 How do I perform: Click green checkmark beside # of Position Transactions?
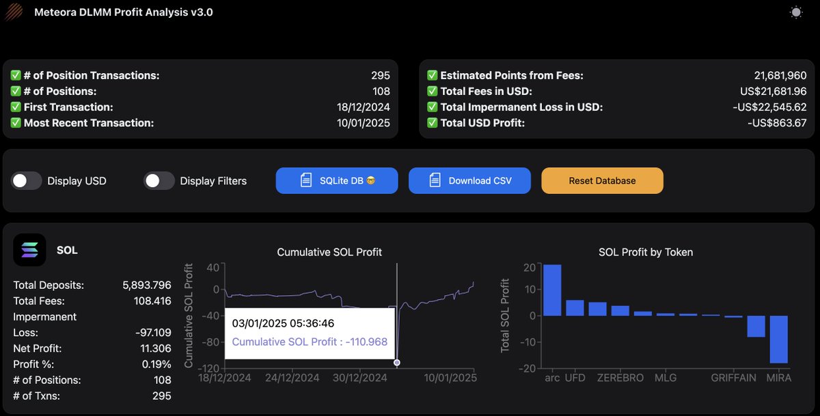point(16,75)
